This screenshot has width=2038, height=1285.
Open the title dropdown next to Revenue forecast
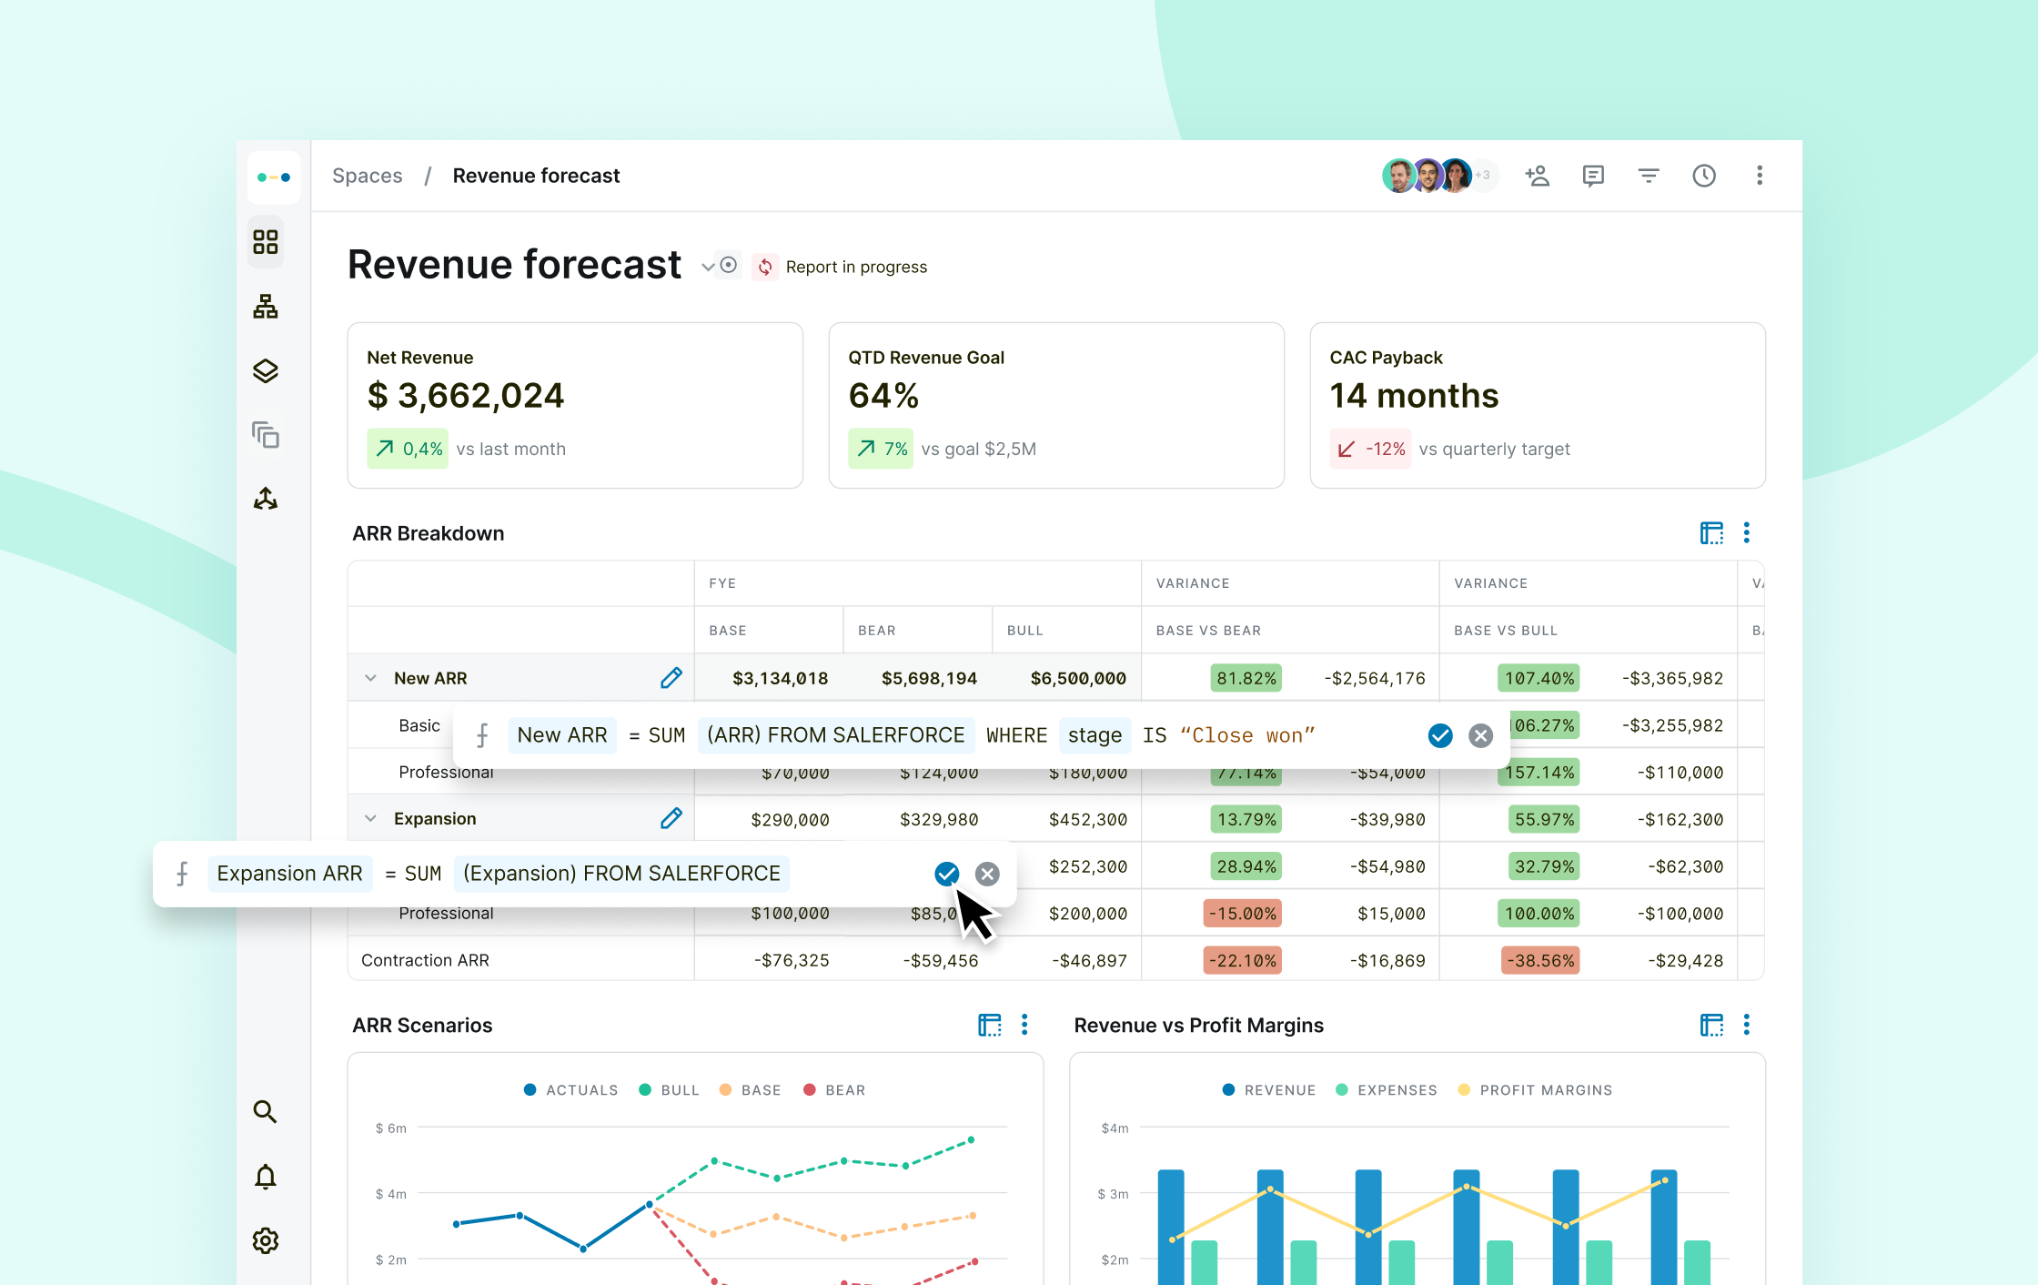pyautogui.click(x=709, y=266)
